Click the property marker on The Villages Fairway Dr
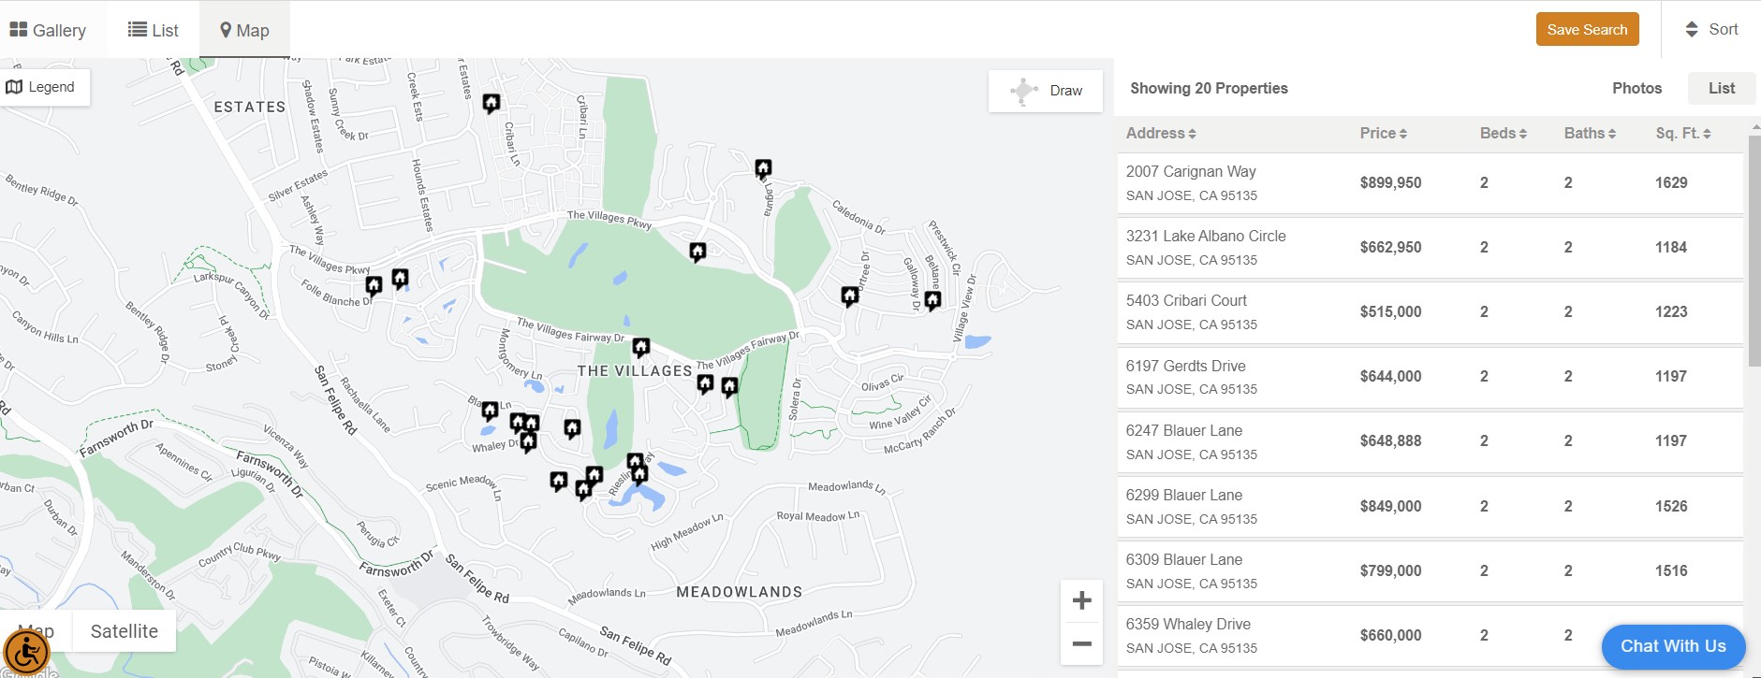The height and width of the screenshot is (678, 1761). click(640, 347)
